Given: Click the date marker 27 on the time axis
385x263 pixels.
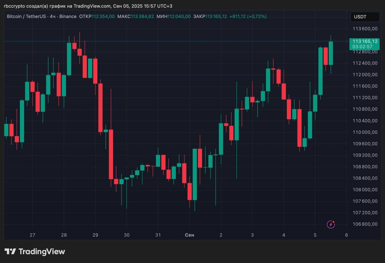Looking at the screenshot, I should pos(32,235).
